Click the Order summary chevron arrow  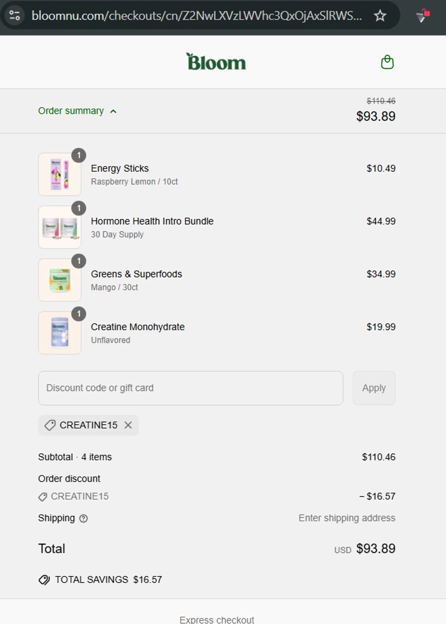[113, 111]
